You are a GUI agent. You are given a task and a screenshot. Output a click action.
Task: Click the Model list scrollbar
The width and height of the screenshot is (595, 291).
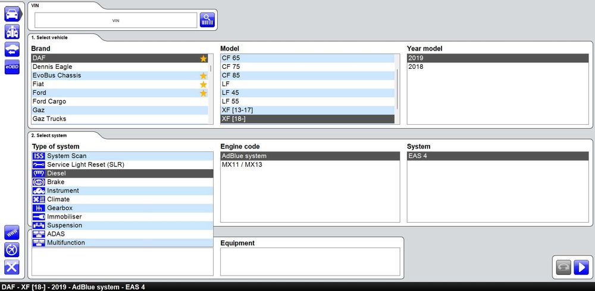click(397, 89)
